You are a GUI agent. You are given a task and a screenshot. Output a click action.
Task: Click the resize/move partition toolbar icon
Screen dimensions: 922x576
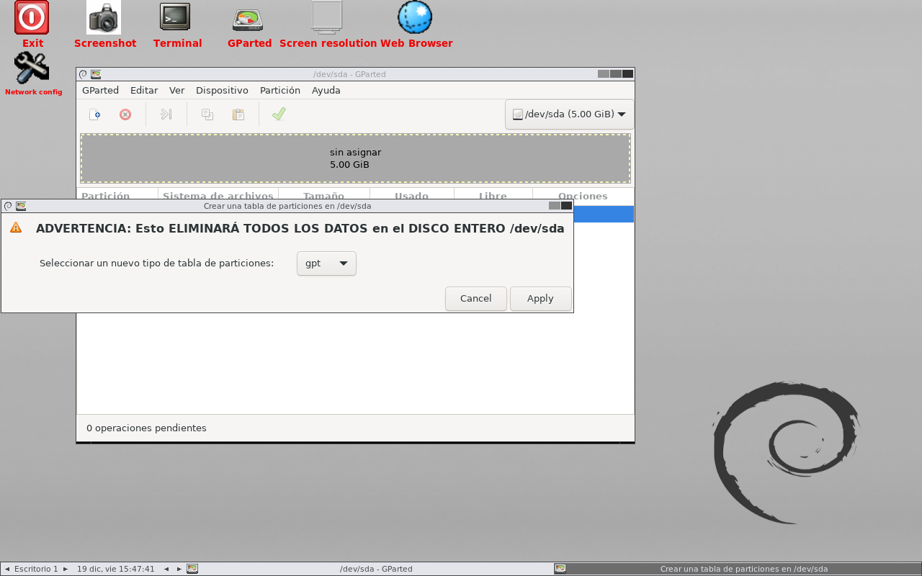[166, 114]
